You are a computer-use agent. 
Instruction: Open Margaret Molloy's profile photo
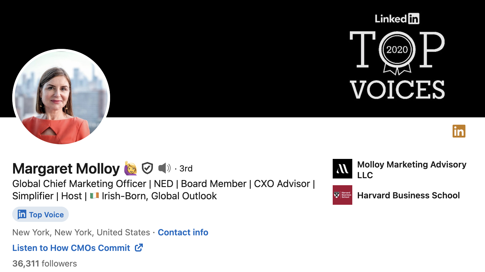coord(61,97)
